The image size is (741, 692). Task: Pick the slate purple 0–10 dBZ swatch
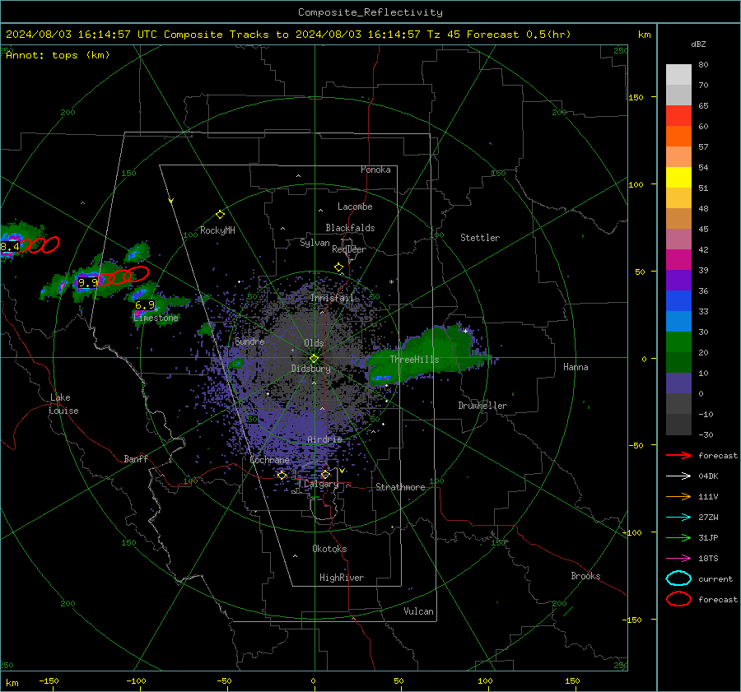678,383
